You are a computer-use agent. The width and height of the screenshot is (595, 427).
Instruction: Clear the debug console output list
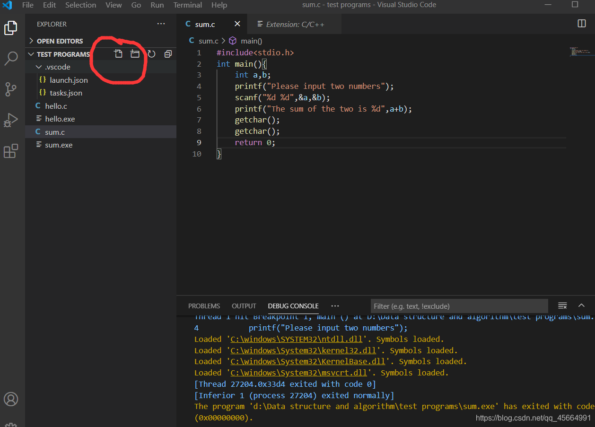coord(562,305)
